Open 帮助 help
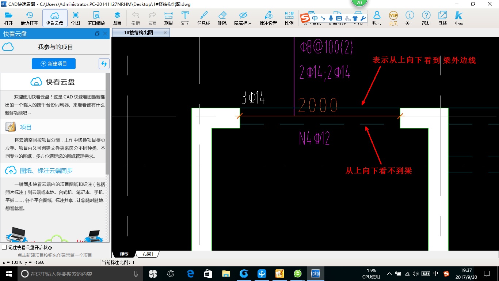499x281 pixels. [426, 18]
